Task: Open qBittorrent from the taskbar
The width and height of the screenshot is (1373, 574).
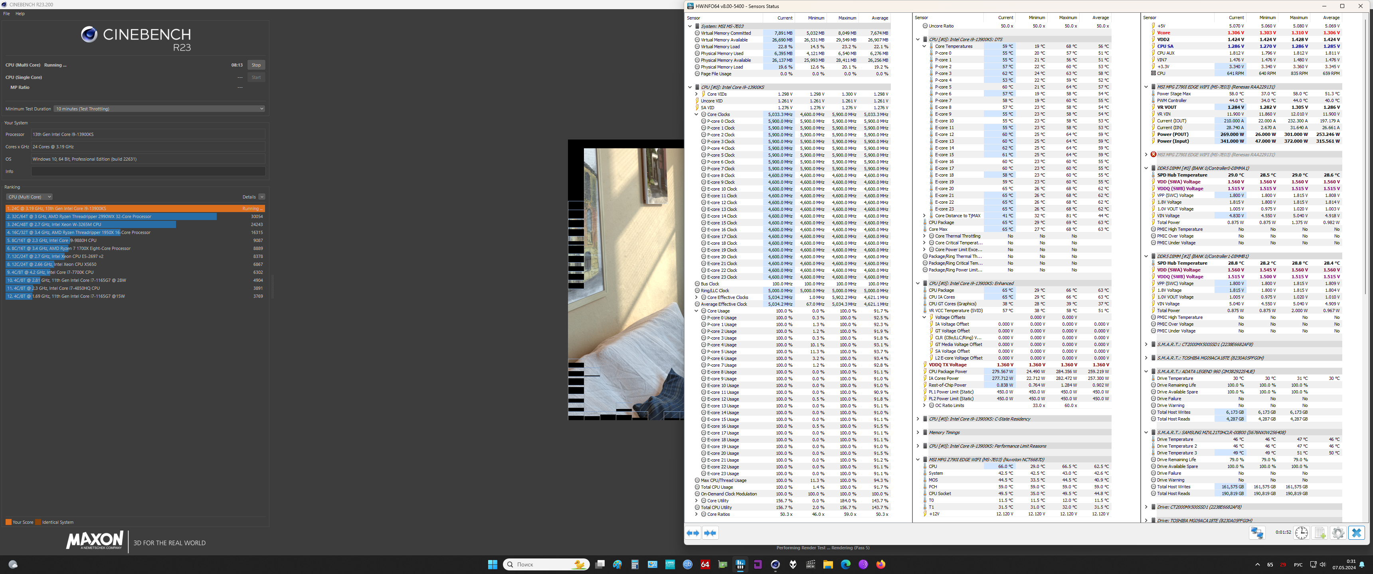Action: coord(688,564)
